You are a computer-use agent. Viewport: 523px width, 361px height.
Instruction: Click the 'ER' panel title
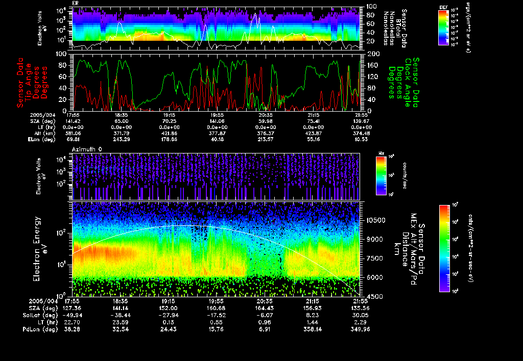point(75,4)
